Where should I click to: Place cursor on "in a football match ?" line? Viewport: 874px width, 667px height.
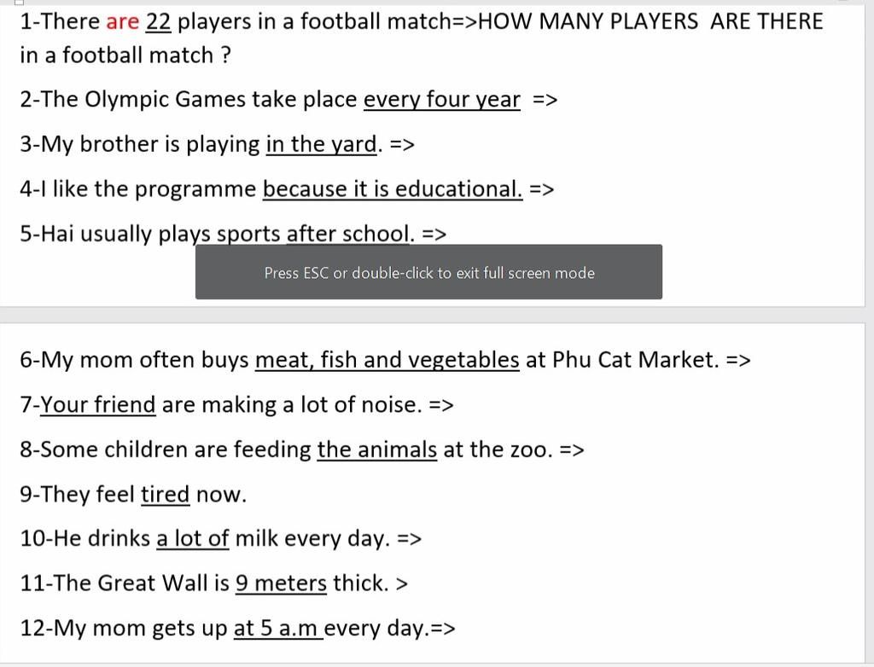point(125,55)
